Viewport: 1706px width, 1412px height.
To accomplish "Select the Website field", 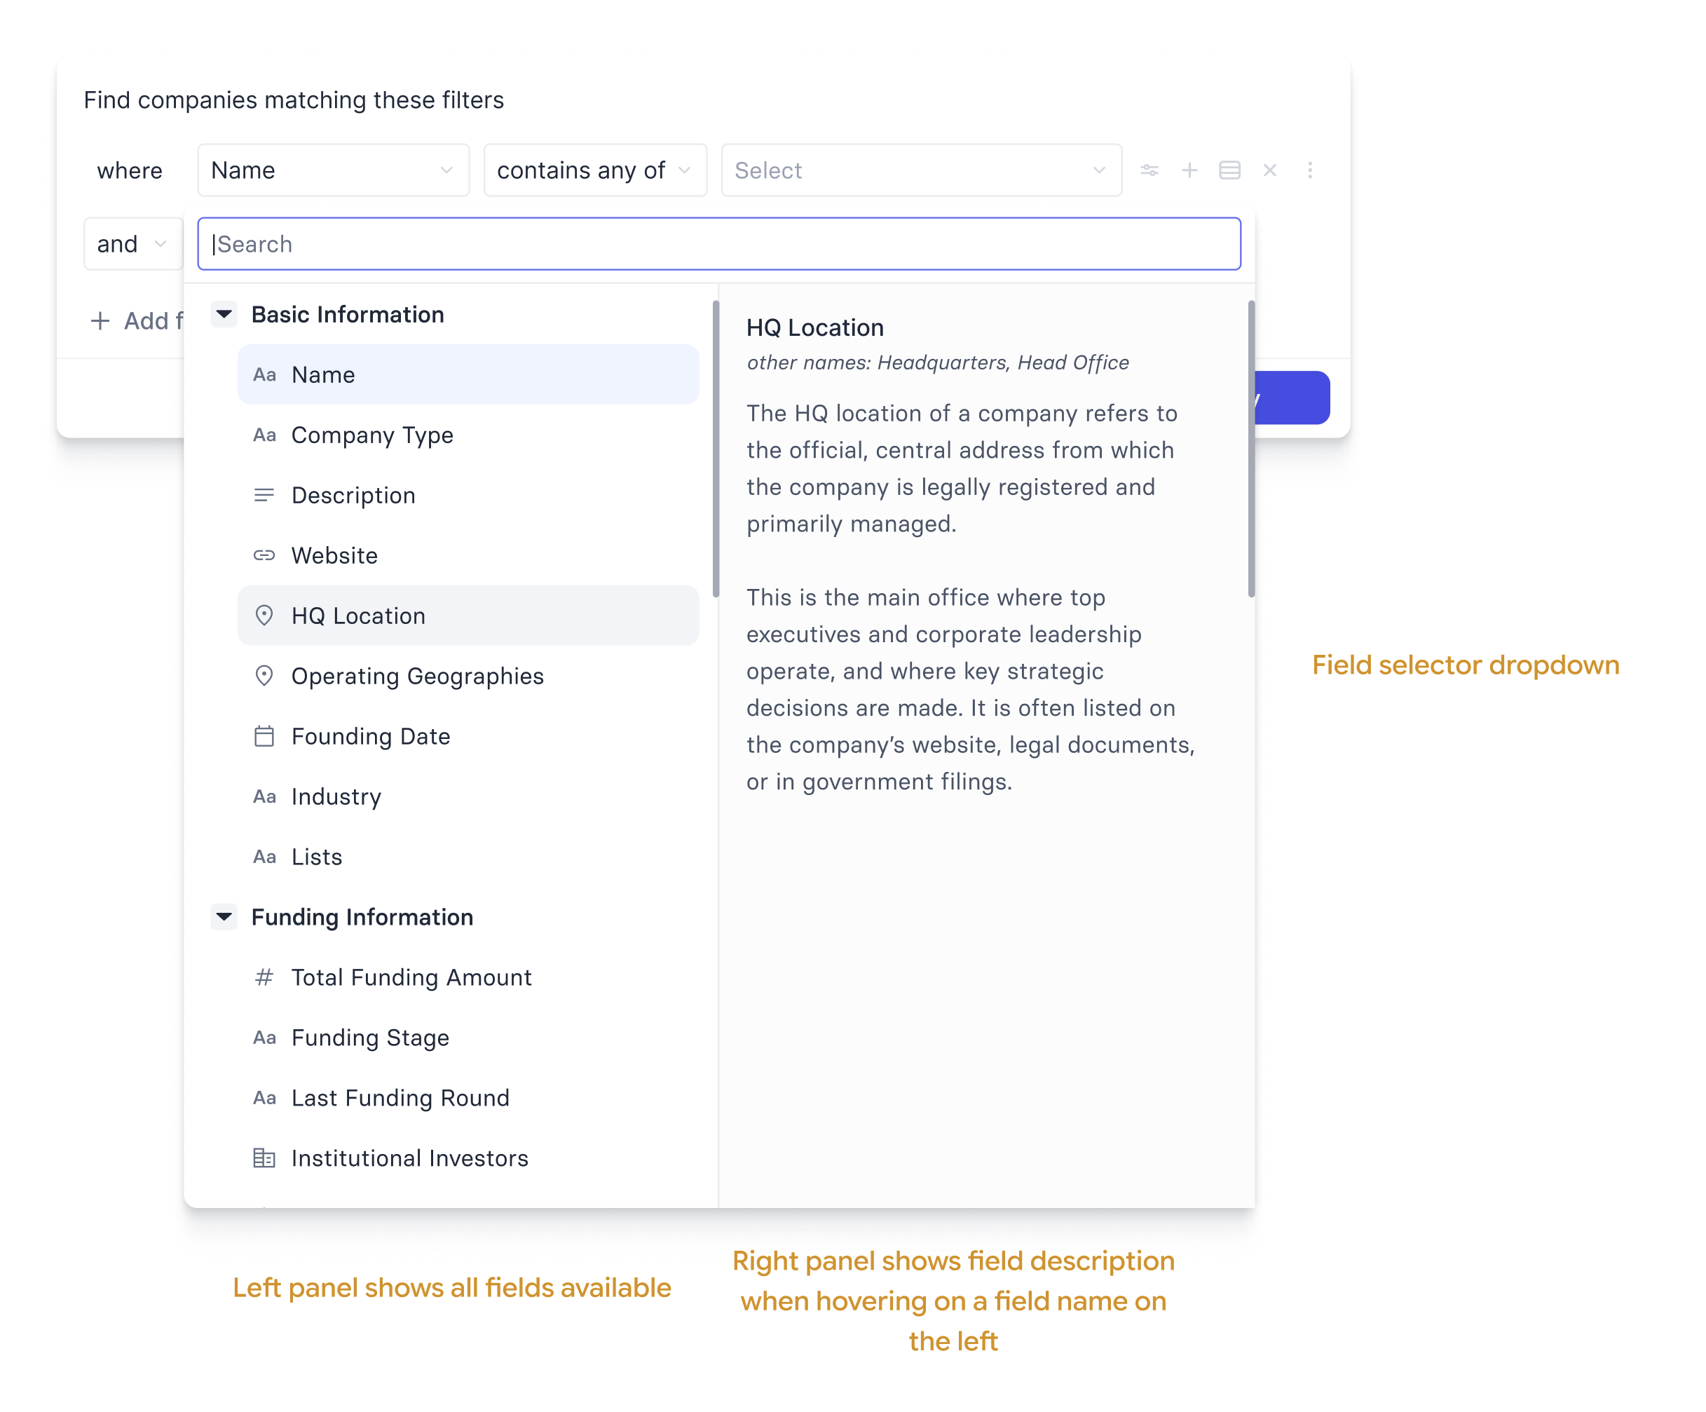I will (468, 556).
